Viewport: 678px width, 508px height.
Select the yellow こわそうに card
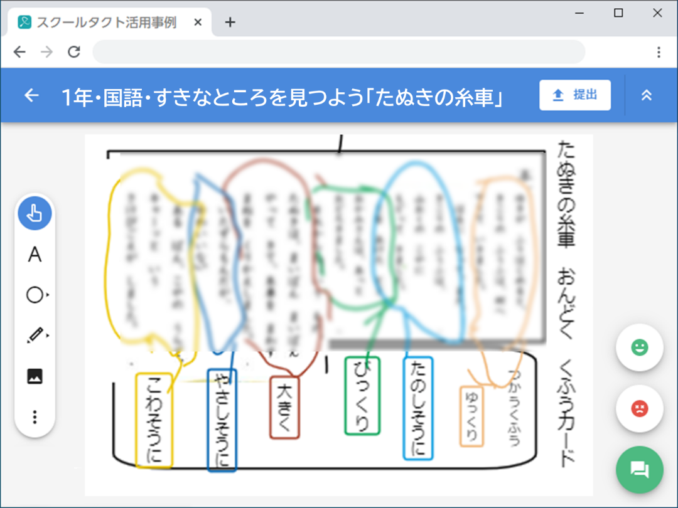pos(154,420)
